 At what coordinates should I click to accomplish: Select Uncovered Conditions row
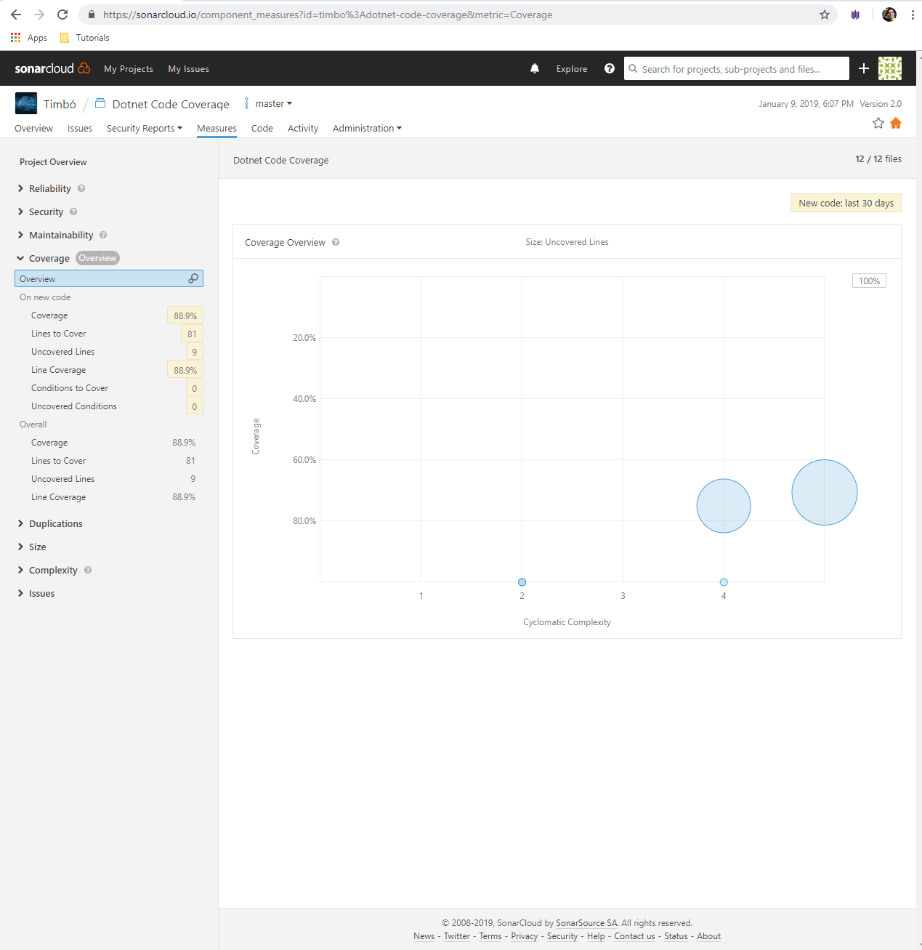[x=109, y=406]
